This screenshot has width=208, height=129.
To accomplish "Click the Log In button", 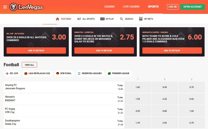I will point(173,7).
